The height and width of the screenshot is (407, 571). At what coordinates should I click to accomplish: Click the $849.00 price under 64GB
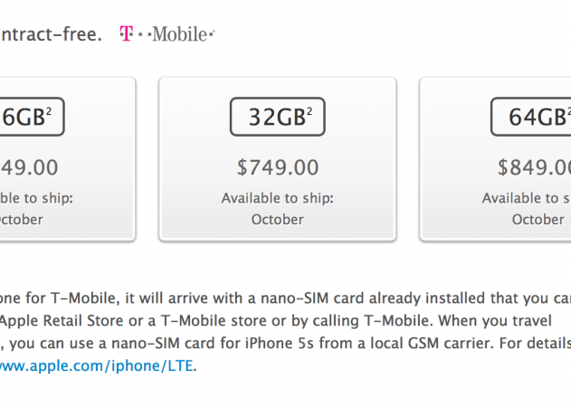(x=534, y=167)
